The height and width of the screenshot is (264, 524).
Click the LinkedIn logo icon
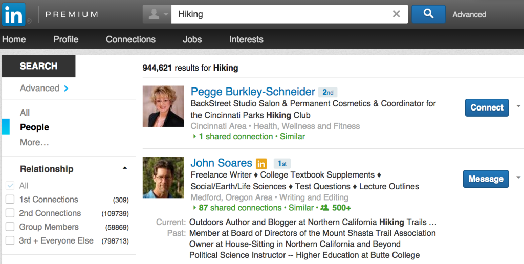(13, 14)
